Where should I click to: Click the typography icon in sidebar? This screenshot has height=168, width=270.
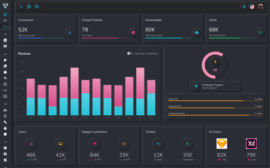(x=5, y=78)
